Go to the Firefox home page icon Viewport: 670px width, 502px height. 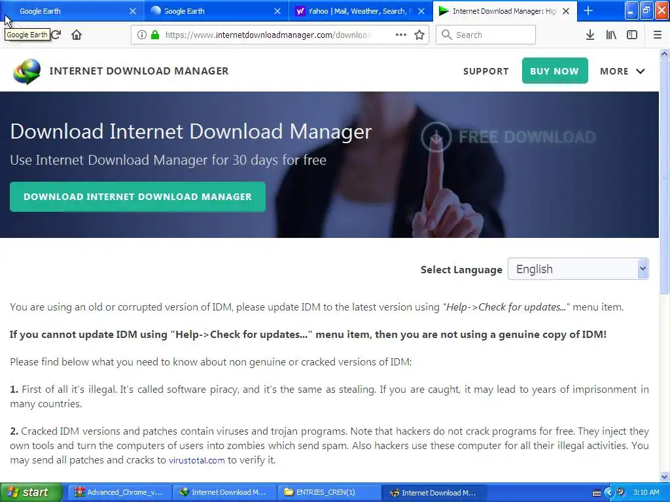(77, 35)
